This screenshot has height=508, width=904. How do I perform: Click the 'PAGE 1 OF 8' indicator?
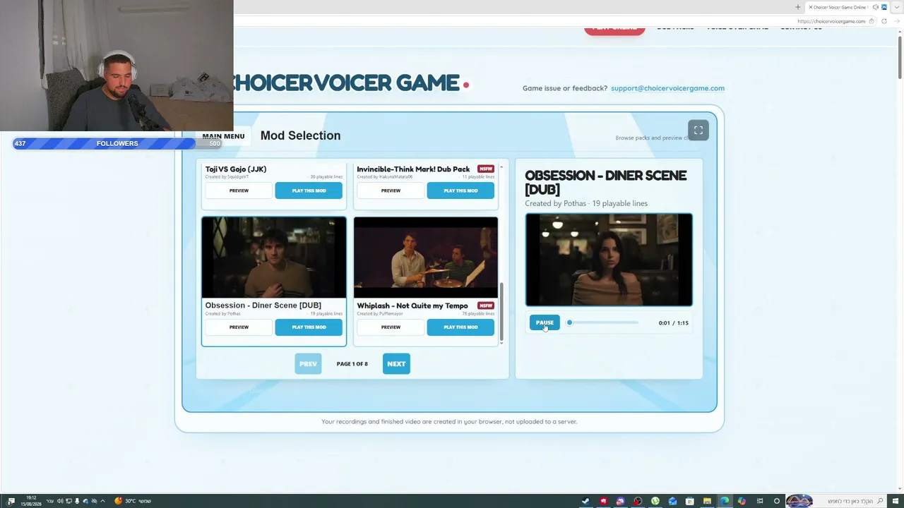(352, 364)
